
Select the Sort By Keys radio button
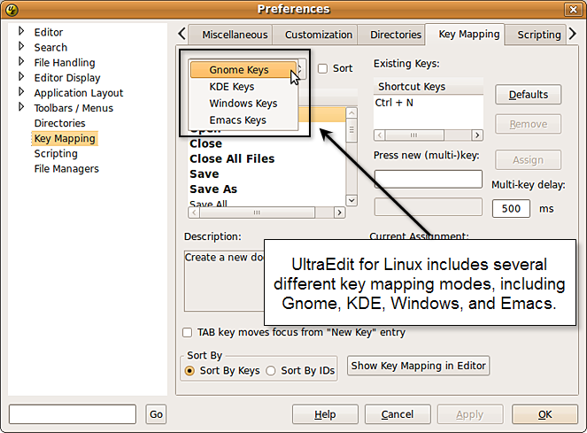tap(189, 371)
